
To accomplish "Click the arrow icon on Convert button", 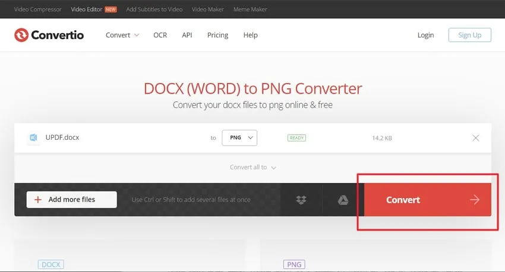I will [x=475, y=200].
